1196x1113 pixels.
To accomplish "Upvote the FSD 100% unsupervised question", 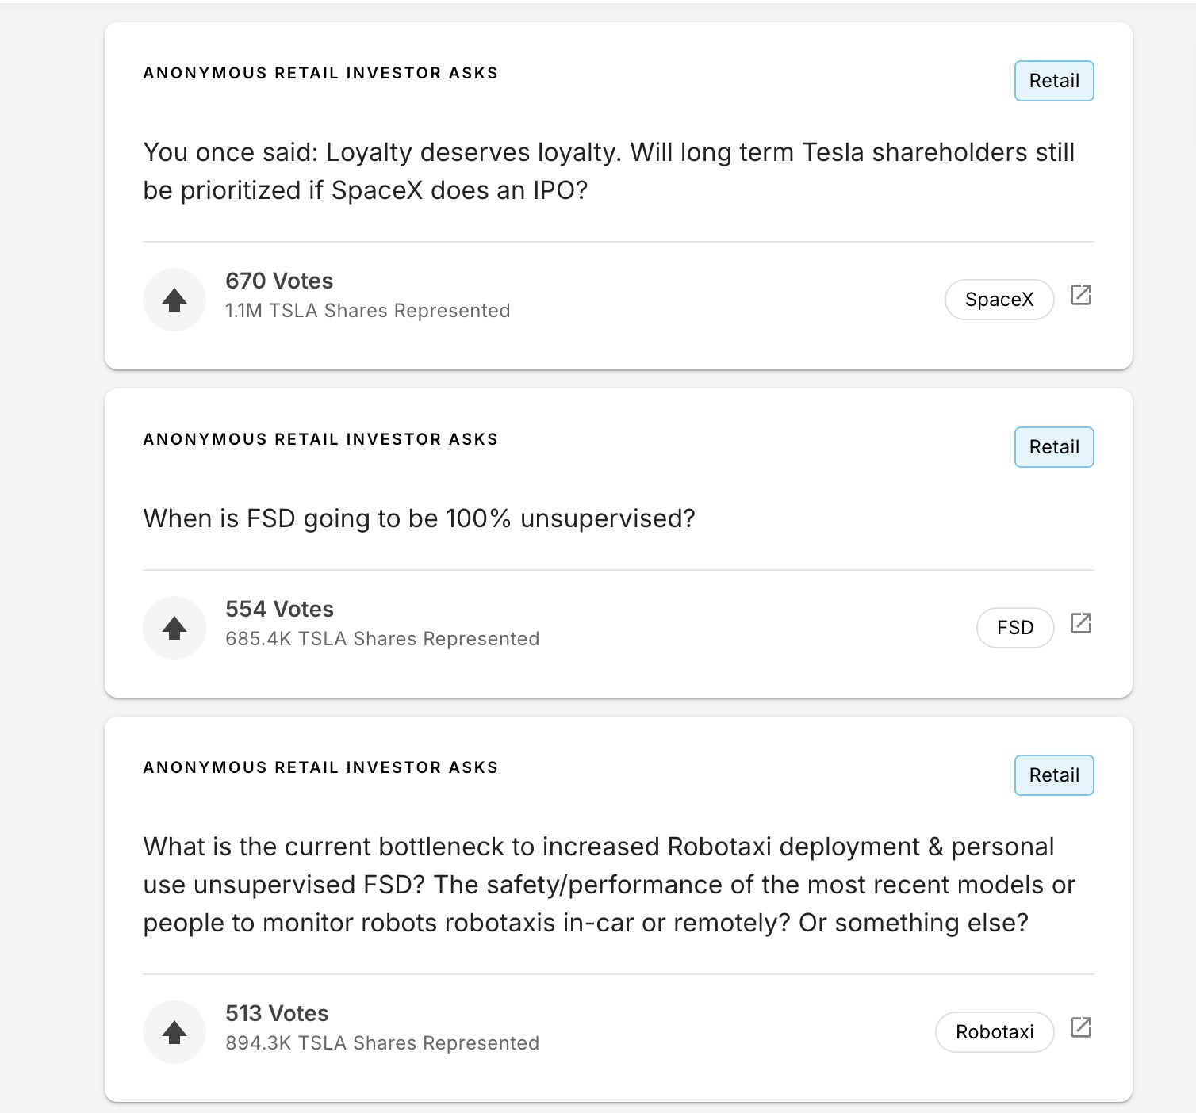I will pyautogui.click(x=174, y=628).
